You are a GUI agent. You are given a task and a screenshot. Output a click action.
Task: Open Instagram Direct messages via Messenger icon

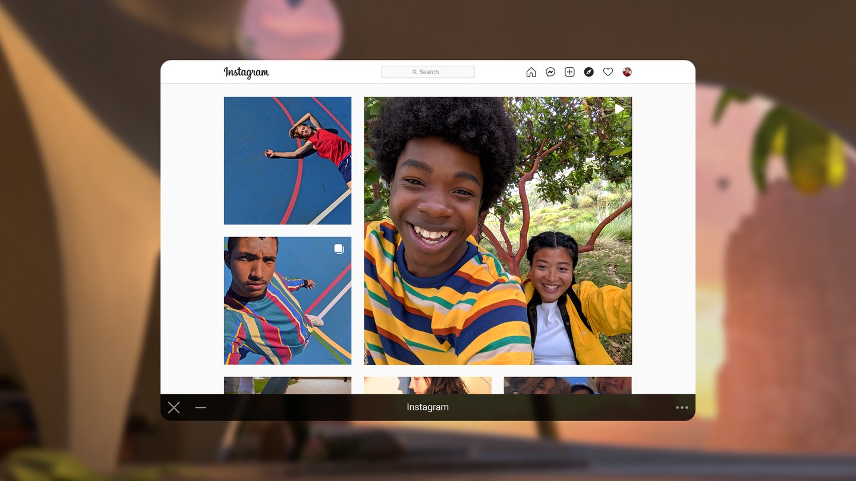(550, 71)
